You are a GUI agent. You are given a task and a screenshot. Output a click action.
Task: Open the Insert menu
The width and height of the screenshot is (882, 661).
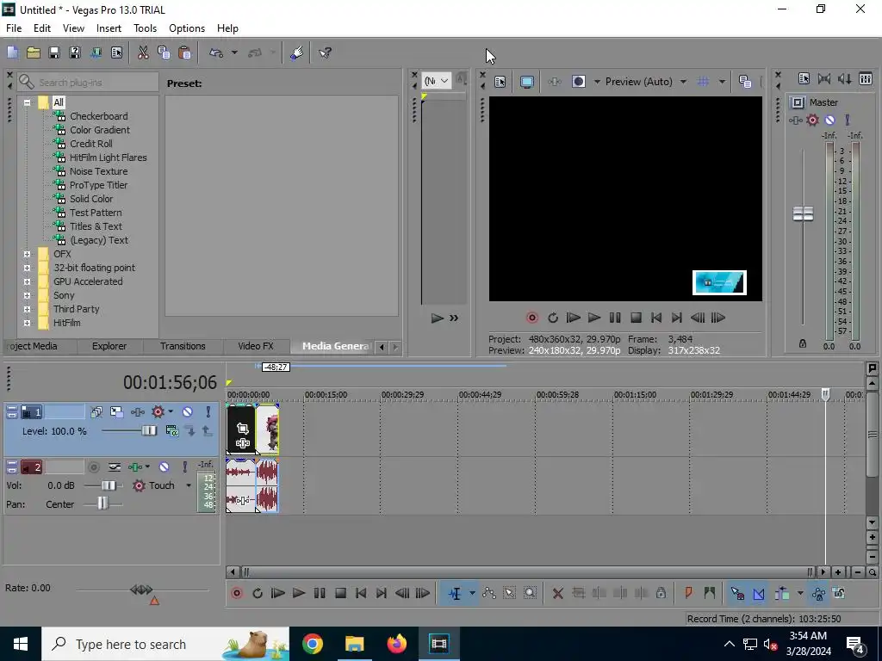pyautogui.click(x=109, y=28)
